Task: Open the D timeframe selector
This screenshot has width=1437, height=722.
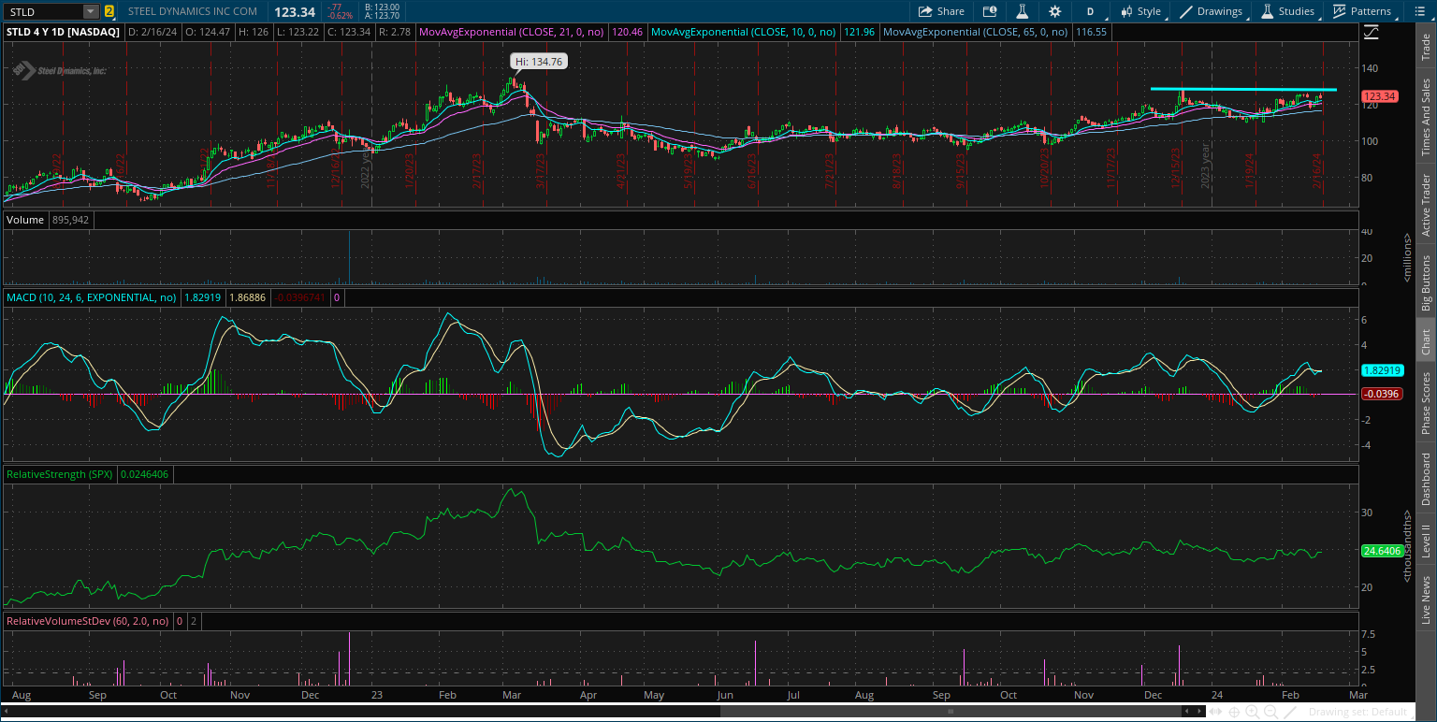Action: point(1090,11)
